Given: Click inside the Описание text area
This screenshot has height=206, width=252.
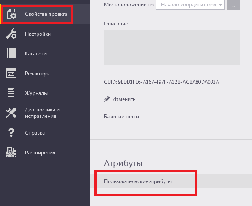Looking at the screenshot, I should pos(172,47).
